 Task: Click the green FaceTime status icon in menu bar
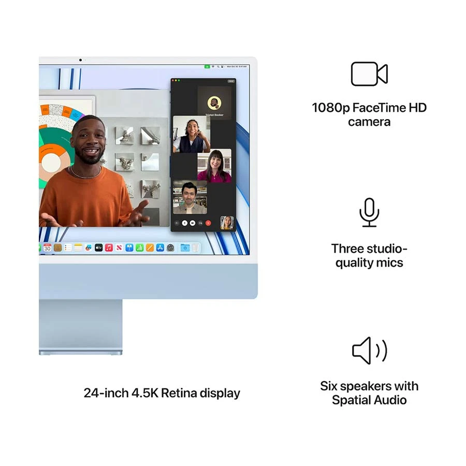click(x=207, y=67)
